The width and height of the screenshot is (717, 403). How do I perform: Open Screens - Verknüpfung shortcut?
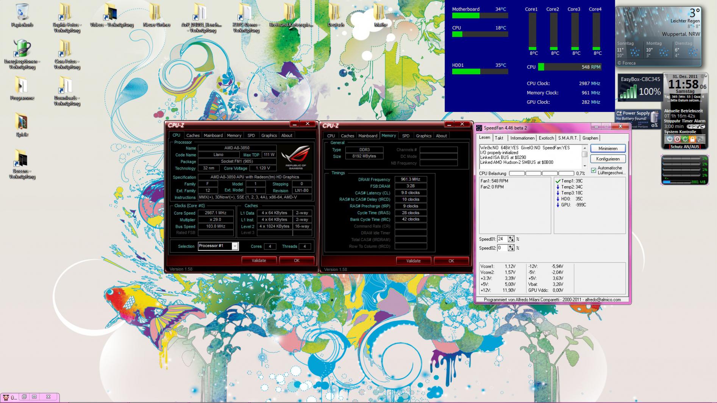pyautogui.click(x=22, y=164)
